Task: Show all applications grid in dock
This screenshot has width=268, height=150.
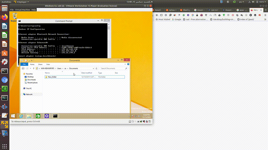Action: (x=5, y=146)
